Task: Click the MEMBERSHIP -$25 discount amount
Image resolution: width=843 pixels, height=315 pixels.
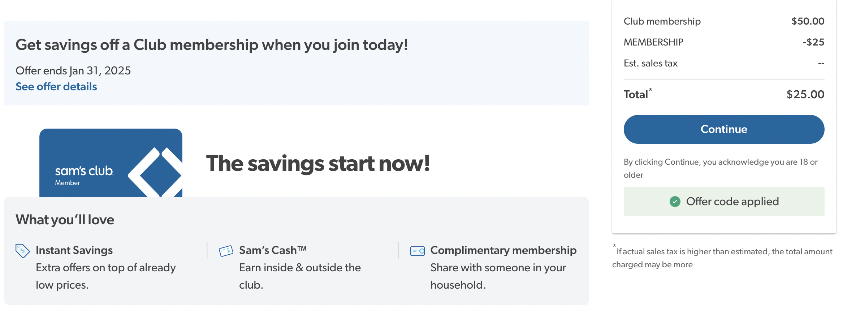Action: (813, 42)
